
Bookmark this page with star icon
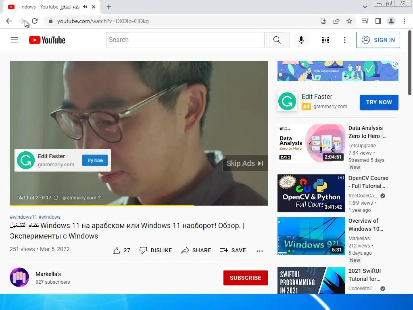[x=349, y=21]
